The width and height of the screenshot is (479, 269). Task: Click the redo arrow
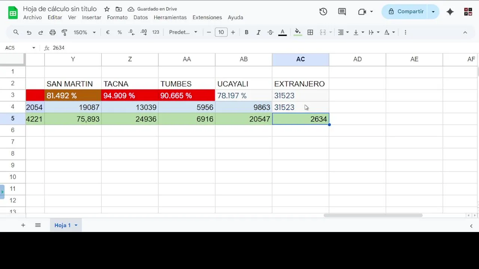coord(40,33)
